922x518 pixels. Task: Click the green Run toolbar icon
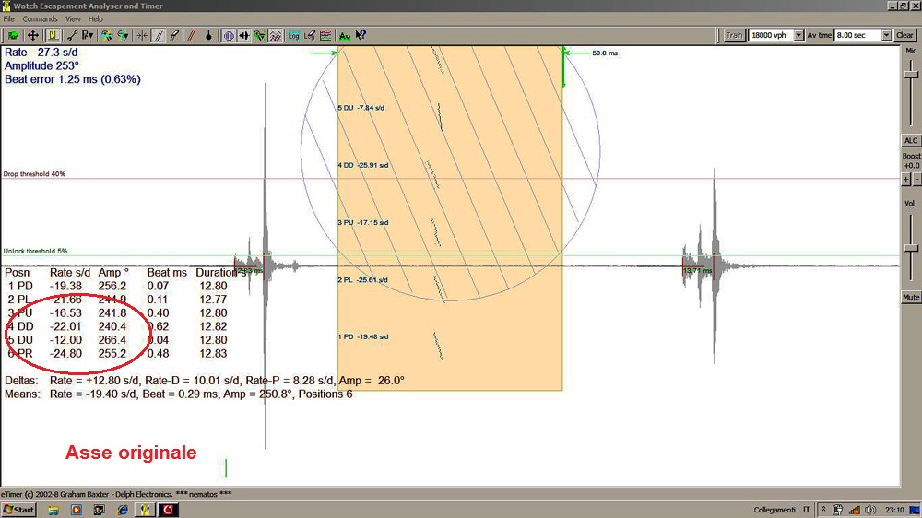[x=13, y=35]
